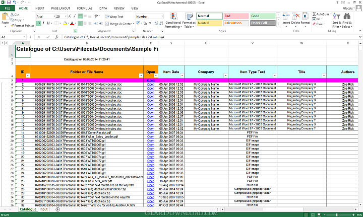Apply the Neutral cell style

coord(209,23)
